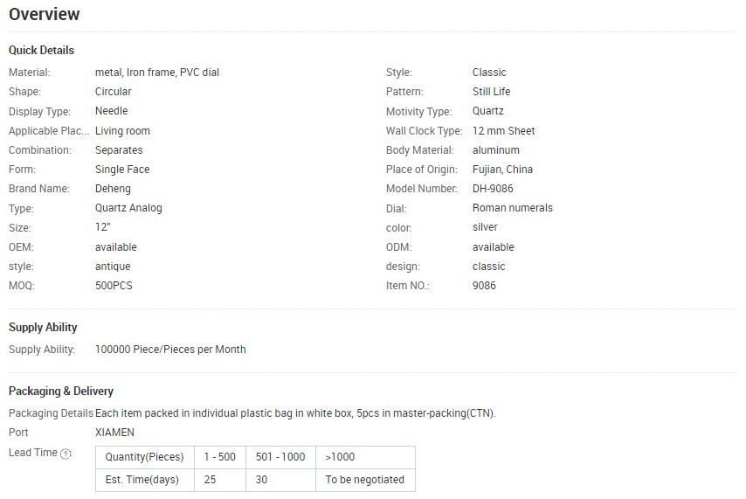
Task: Click the 500PCS MOQ value
Action: (x=114, y=286)
